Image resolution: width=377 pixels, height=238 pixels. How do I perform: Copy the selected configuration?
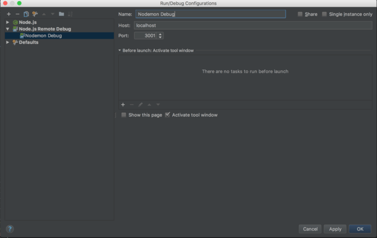tap(26, 14)
